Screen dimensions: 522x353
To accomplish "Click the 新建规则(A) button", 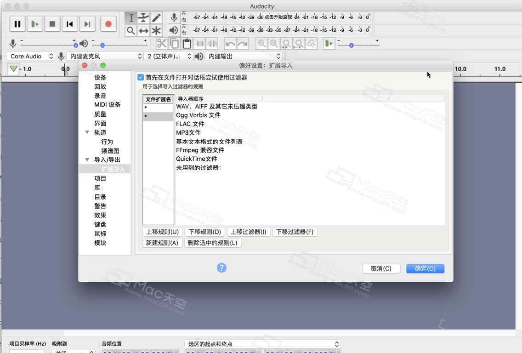I will click(162, 243).
